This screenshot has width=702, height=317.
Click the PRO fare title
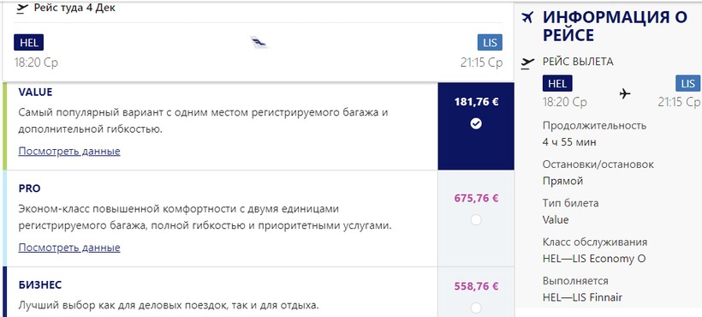[x=30, y=188]
